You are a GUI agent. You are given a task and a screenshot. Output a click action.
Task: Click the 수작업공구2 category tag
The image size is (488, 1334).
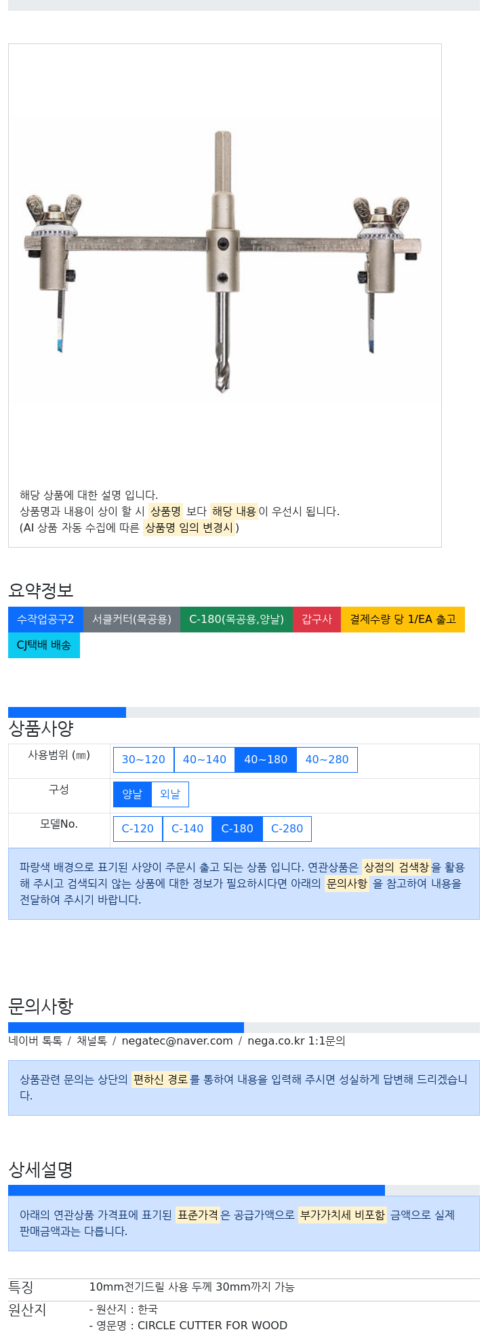[45, 620]
